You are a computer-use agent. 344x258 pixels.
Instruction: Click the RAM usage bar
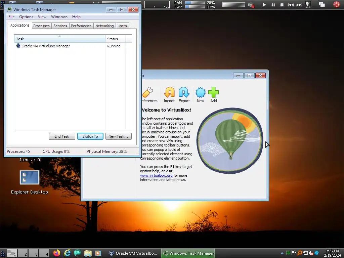[x=195, y=3]
